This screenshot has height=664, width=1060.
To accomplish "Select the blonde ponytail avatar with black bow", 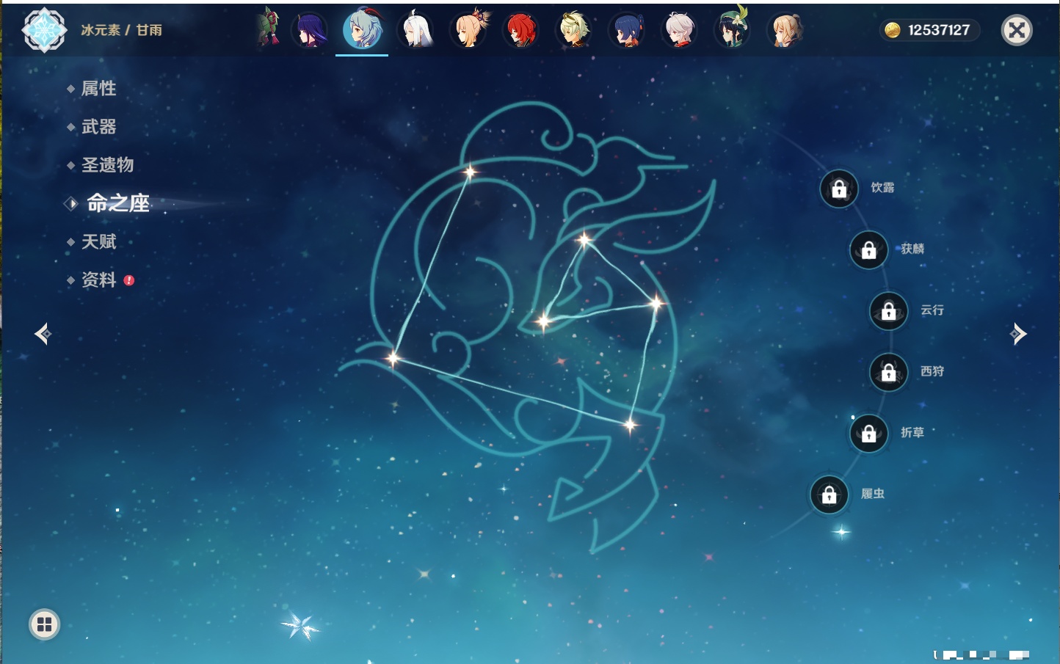I will click(x=785, y=30).
